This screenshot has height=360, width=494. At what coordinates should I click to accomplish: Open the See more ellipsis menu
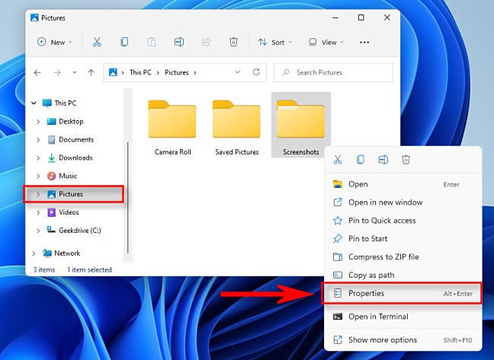tap(364, 42)
